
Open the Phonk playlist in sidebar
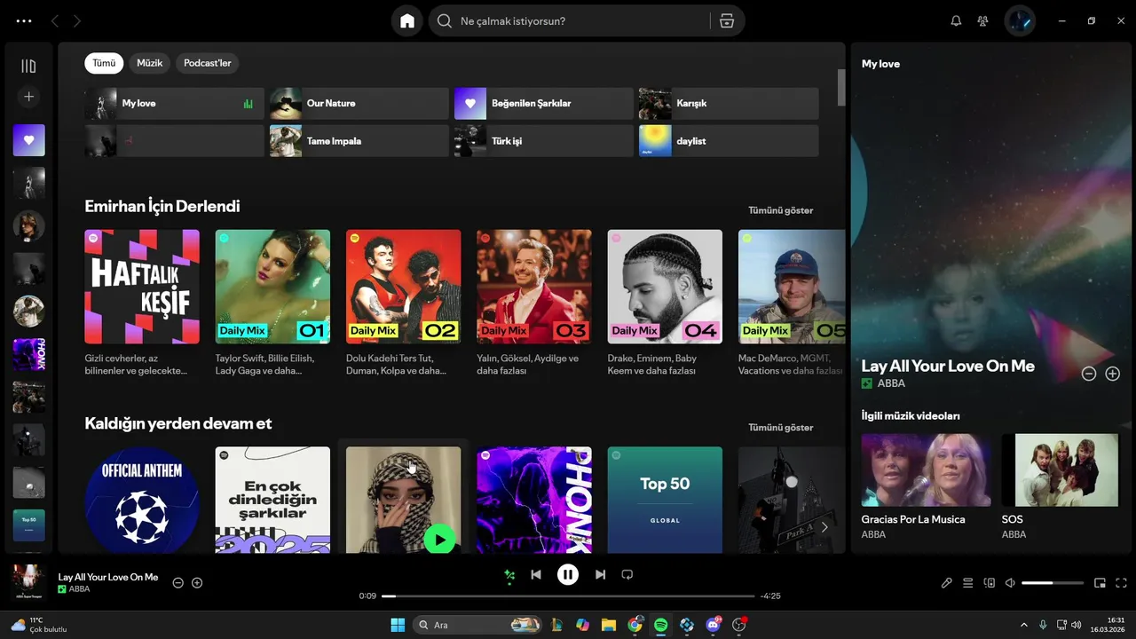pyautogui.click(x=28, y=354)
